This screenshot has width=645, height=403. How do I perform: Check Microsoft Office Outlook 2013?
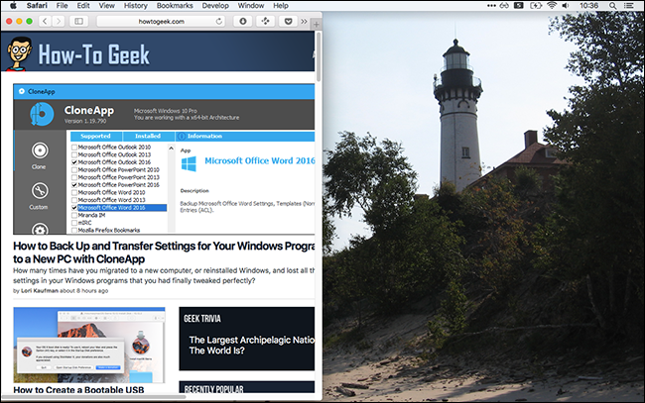click(x=74, y=154)
